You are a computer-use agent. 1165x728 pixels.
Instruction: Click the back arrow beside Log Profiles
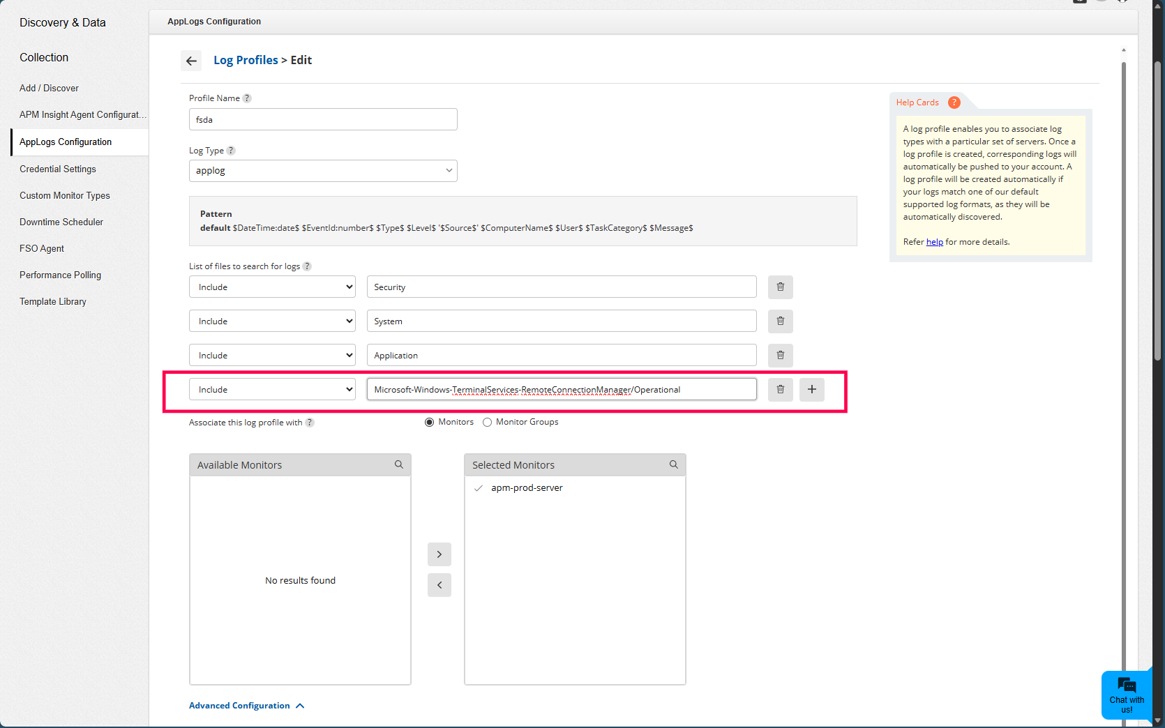[x=191, y=61]
